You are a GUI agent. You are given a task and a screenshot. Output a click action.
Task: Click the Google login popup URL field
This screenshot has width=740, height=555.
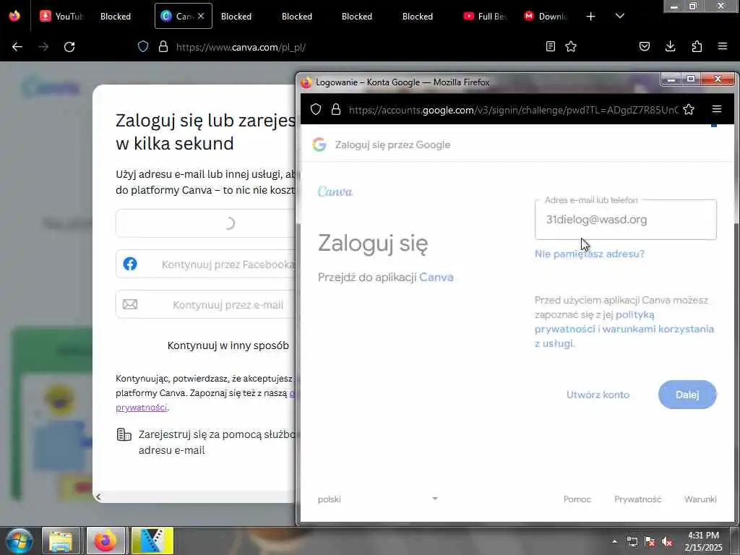[x=513, y=110]
